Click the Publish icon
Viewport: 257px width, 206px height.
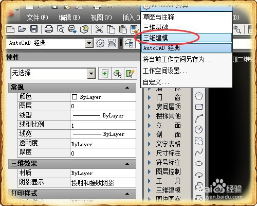point(72,29)
